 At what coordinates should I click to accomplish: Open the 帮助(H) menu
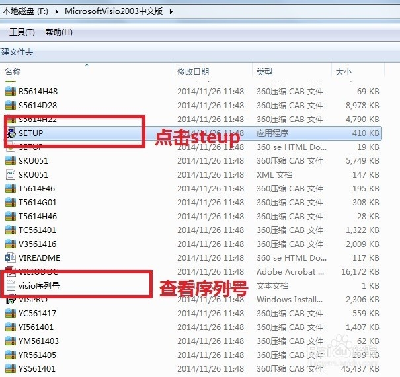click(59, 32)
